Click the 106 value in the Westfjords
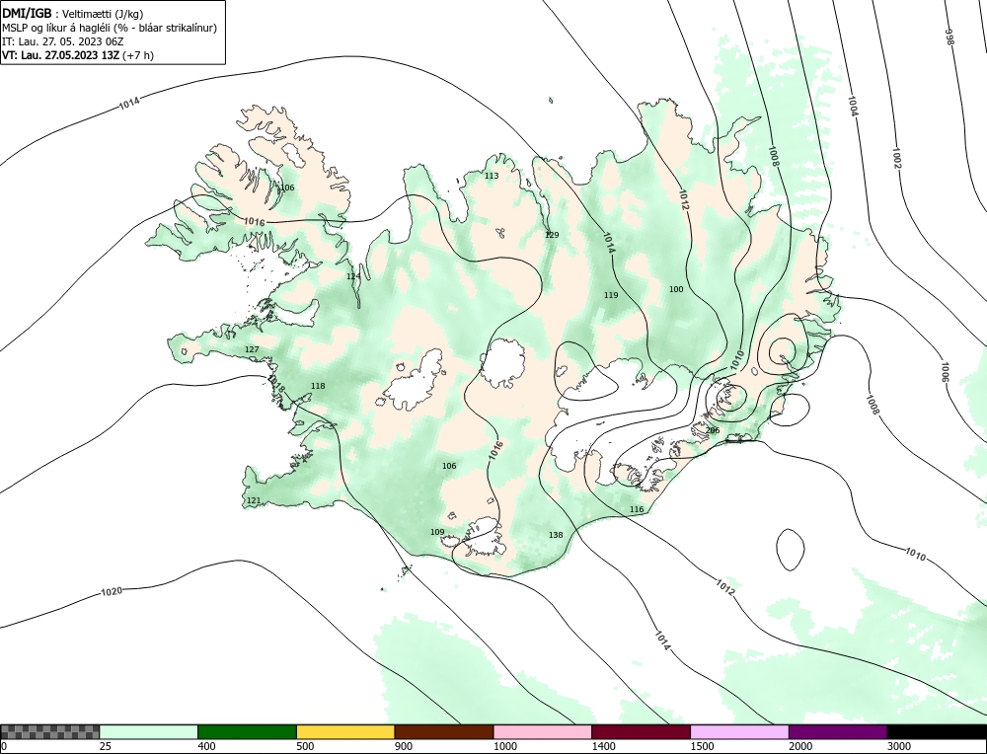987x754 pixels. click(286, 188)
